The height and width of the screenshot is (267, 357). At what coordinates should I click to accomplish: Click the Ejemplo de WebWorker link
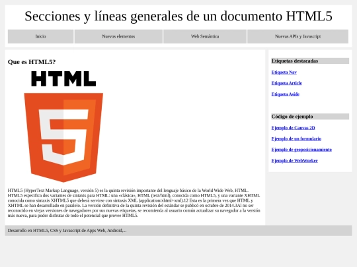click(x=294, y=161)
